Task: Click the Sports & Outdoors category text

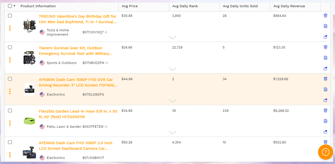Action: [x=62, y=63]
